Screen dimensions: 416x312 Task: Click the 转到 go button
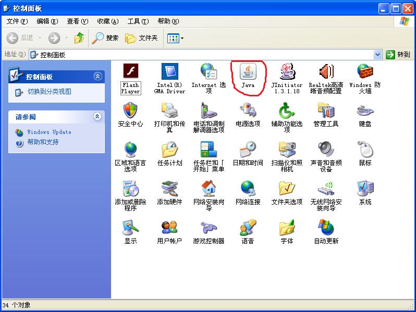coord(398,55)
